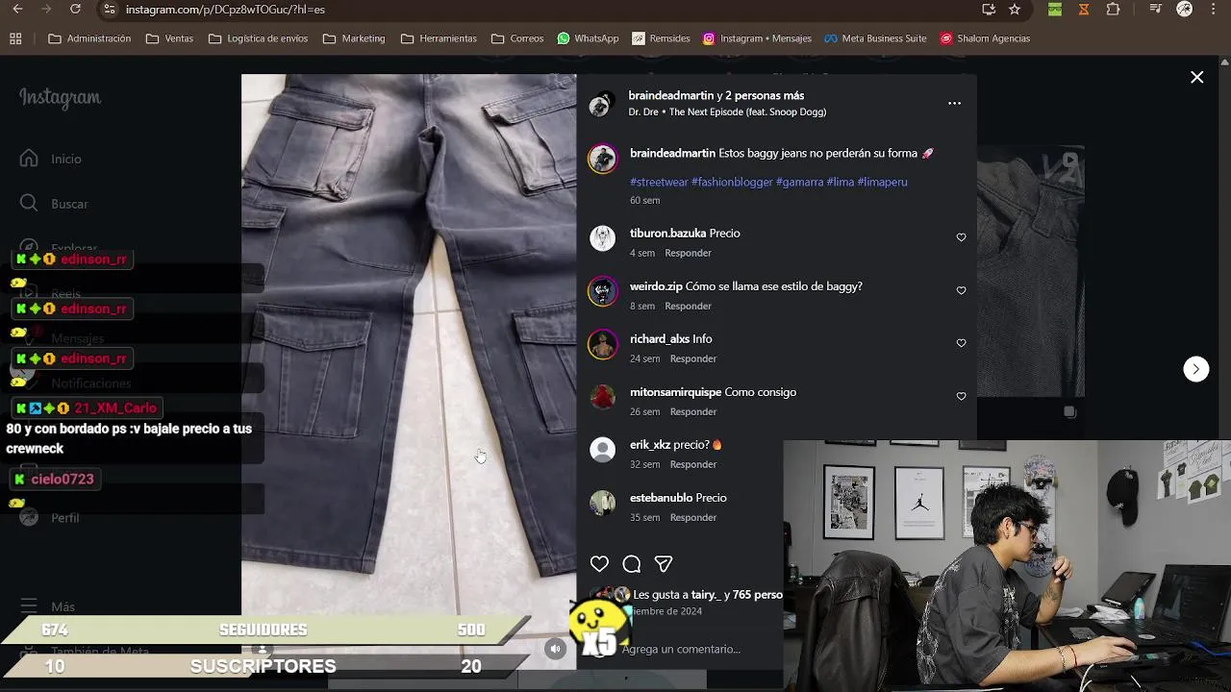Open browser extensions puzzle icon

click(1113, 9)
